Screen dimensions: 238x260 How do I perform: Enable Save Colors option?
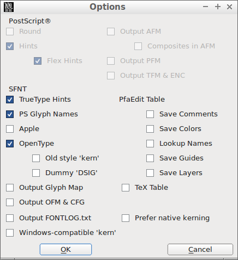click(150, 129)
